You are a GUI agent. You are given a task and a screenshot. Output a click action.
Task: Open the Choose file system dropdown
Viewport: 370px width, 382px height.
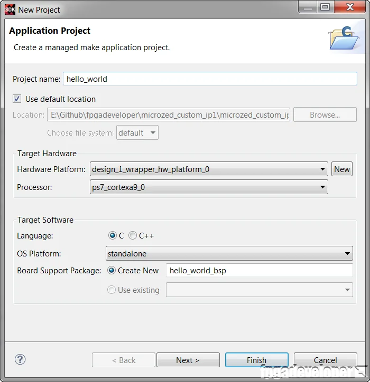[x=137, y=133]
